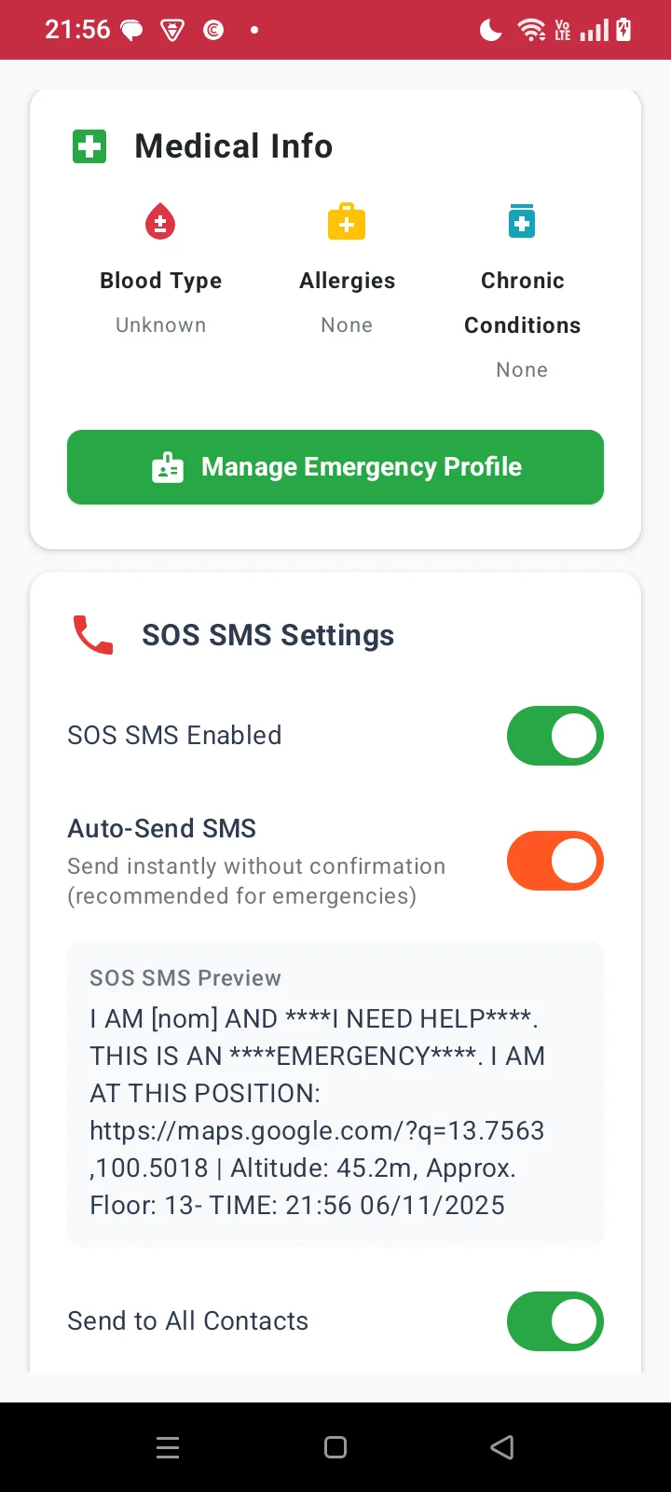Click the yellow Allergies bag icon
The width and height of the screenshot is (671, 1492).
tap(346, 221)
